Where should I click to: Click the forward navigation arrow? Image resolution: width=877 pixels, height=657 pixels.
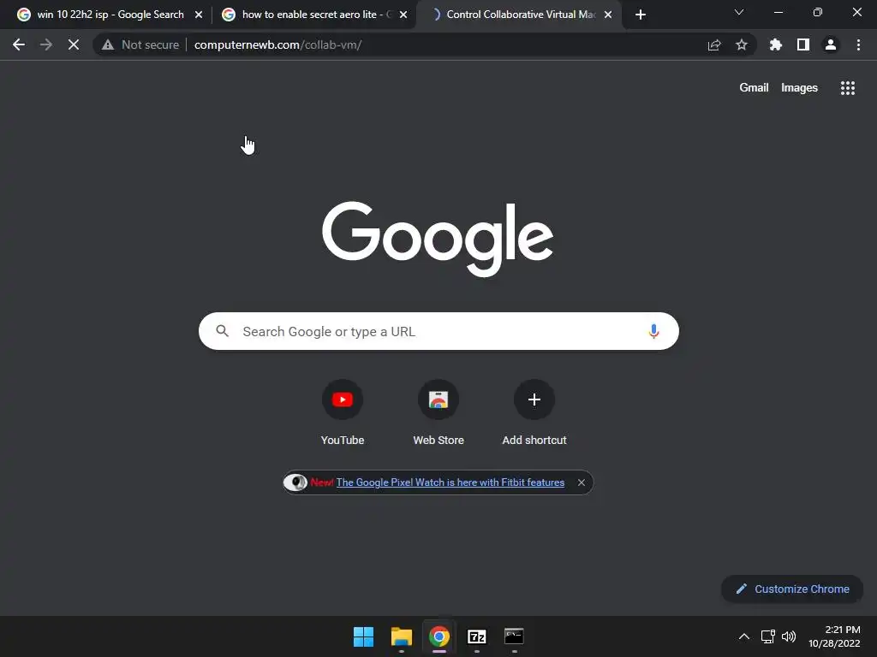[46, 44]
